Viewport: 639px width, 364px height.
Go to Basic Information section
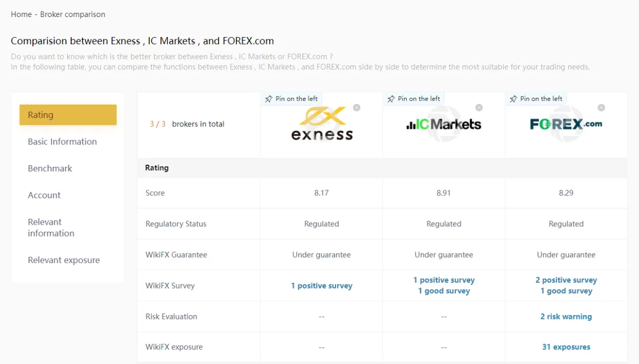point(62,141)
